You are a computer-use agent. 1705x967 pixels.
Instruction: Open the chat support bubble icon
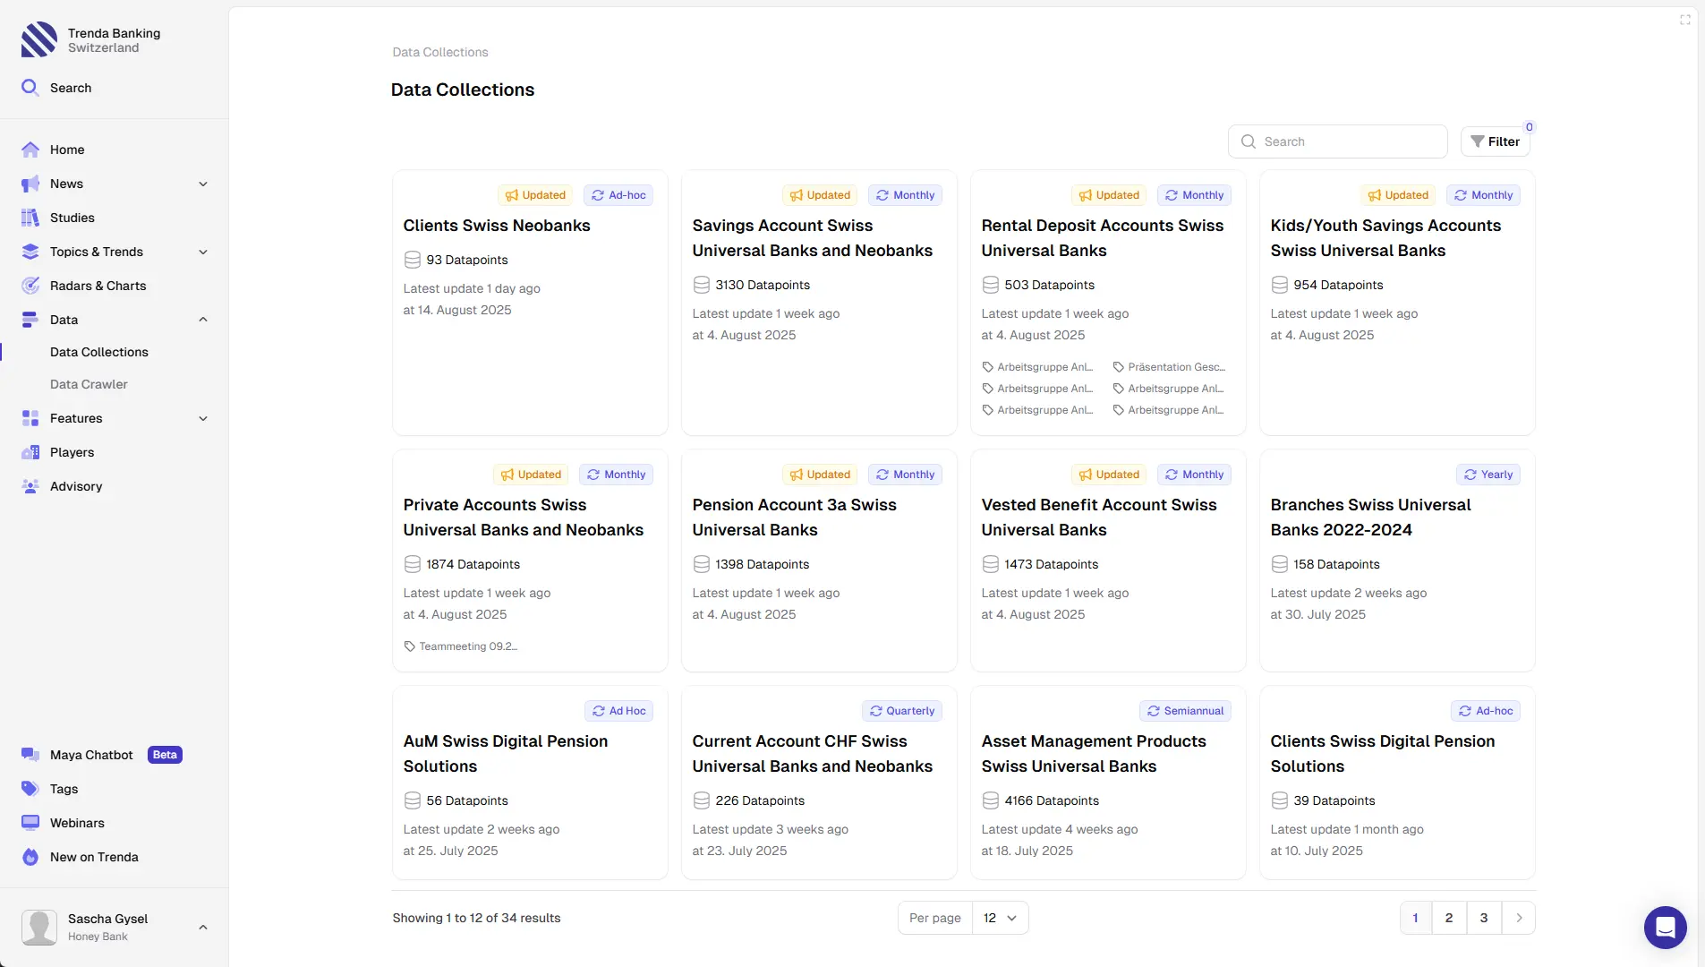click(x=1665, y=927)
